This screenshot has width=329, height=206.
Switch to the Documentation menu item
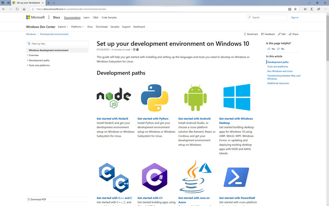click(x=72, y=17)
